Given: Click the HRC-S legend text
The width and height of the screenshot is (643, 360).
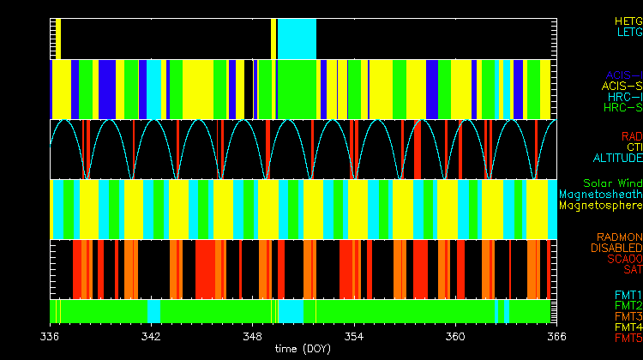Looking at the screenshot, I should pos(622,108).
